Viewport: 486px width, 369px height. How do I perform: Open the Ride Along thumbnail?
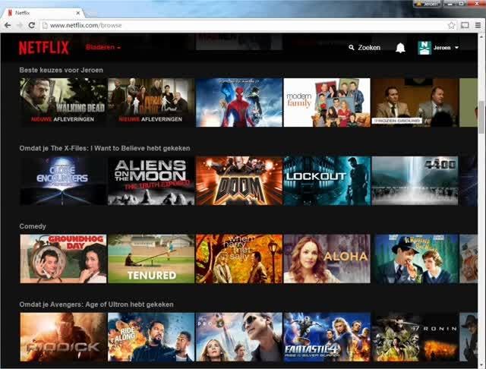click(151, 337)
